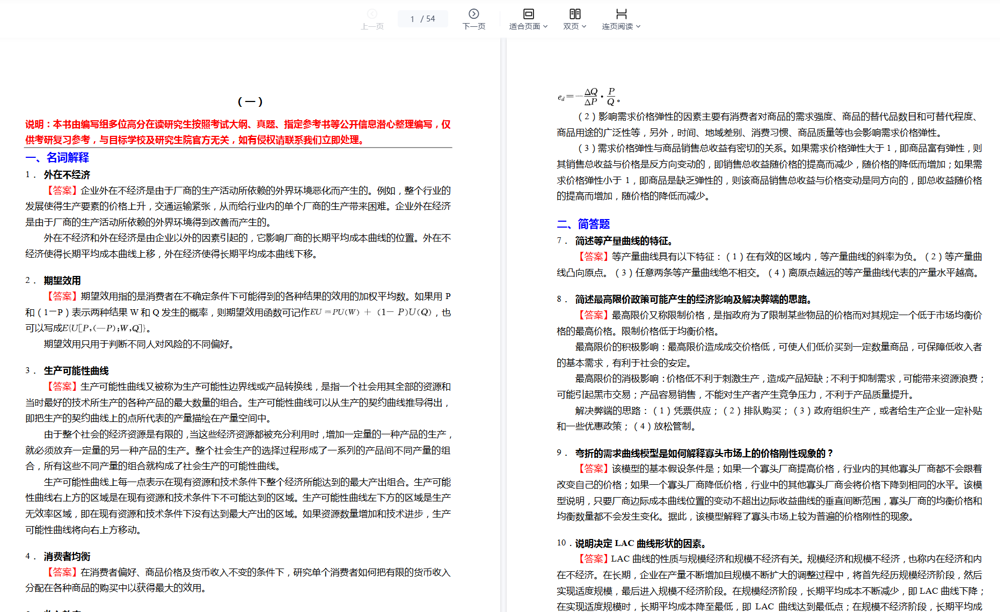Click the blue heading 二、简答题
Viewport: 1000px width, 612px height.
583,224
